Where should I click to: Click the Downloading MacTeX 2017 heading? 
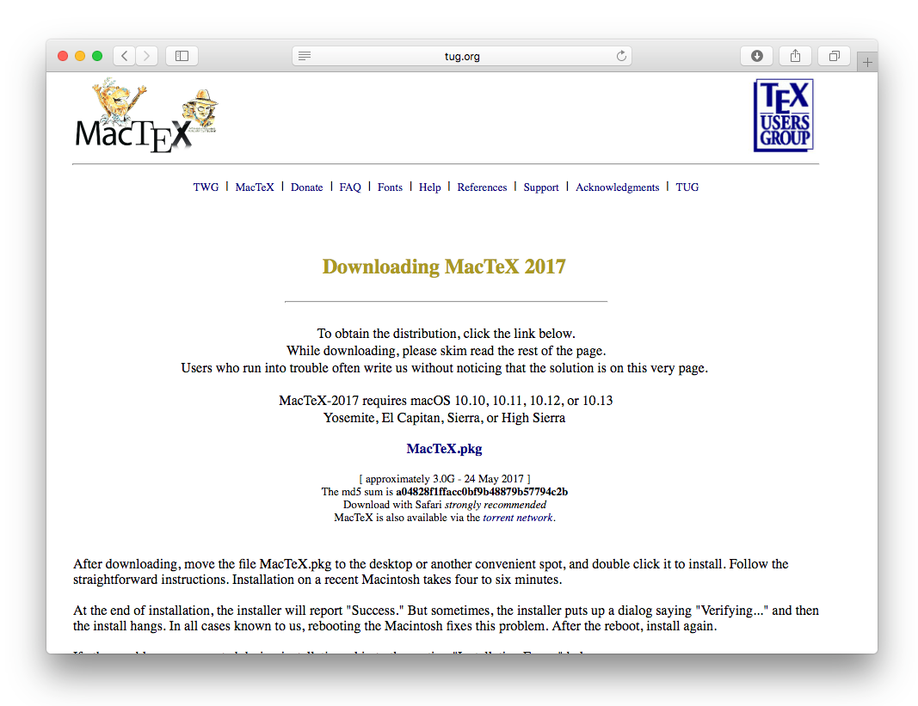tap(444, 267)
